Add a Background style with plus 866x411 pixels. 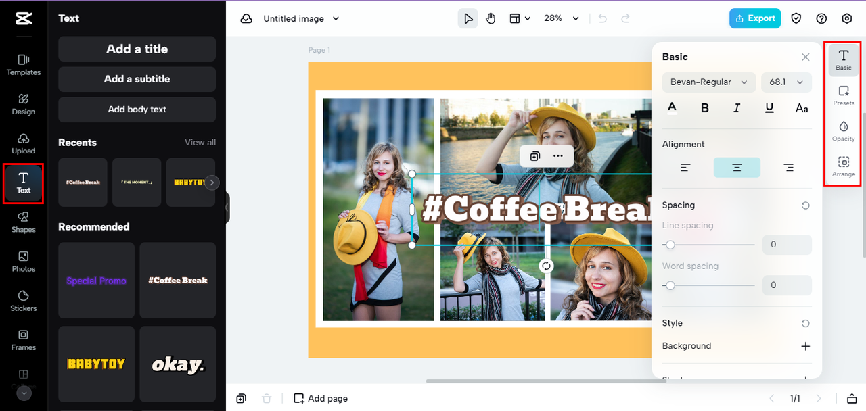[805, 346]
